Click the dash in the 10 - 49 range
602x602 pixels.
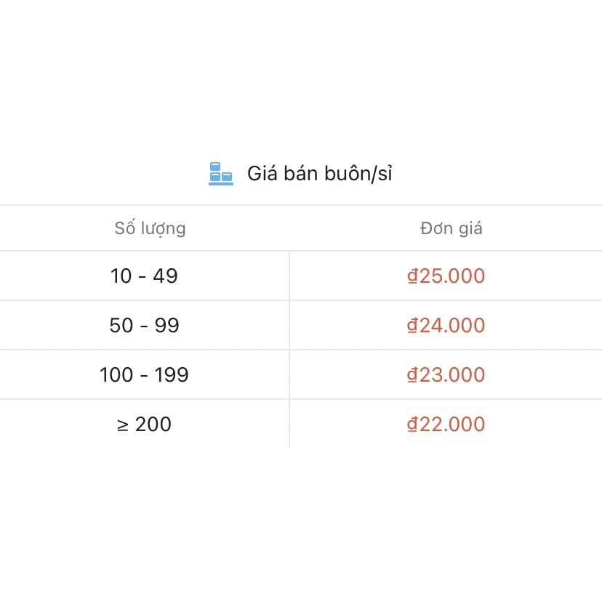(144, 277)
